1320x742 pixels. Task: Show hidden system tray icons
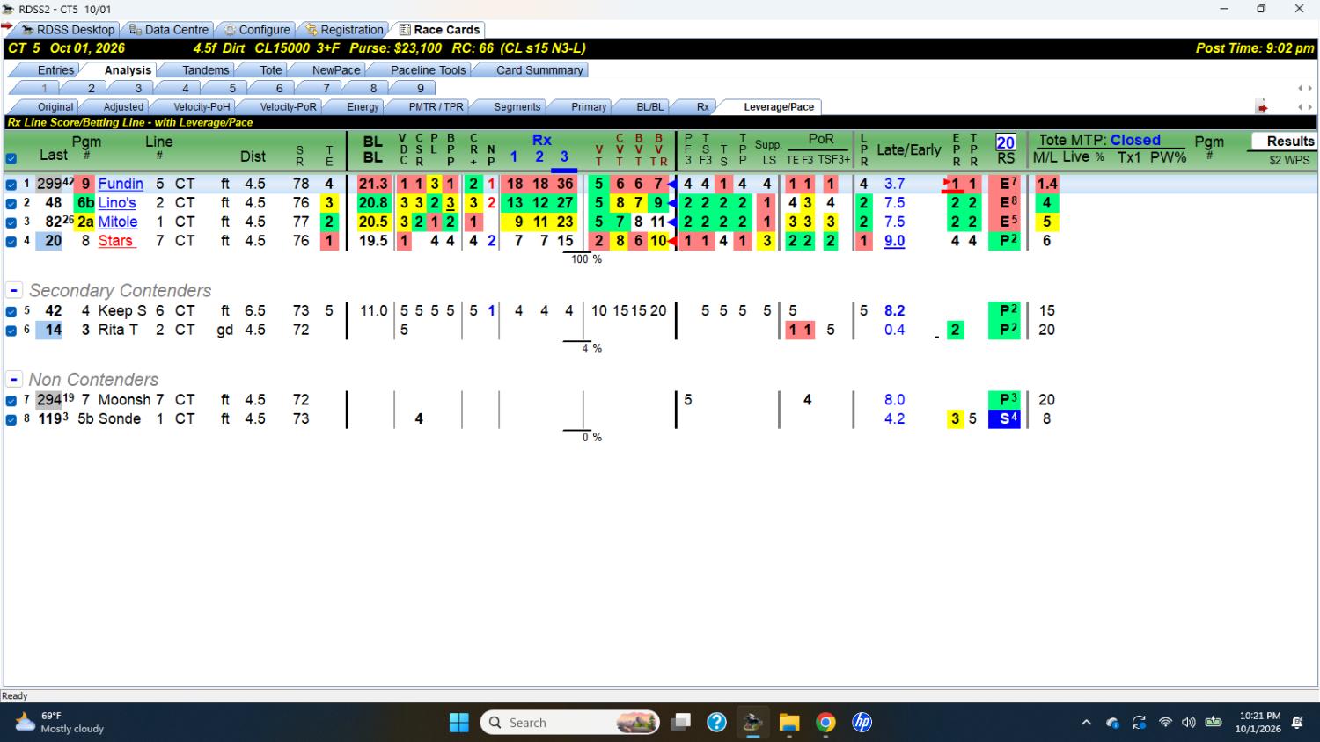[1086, 723]
